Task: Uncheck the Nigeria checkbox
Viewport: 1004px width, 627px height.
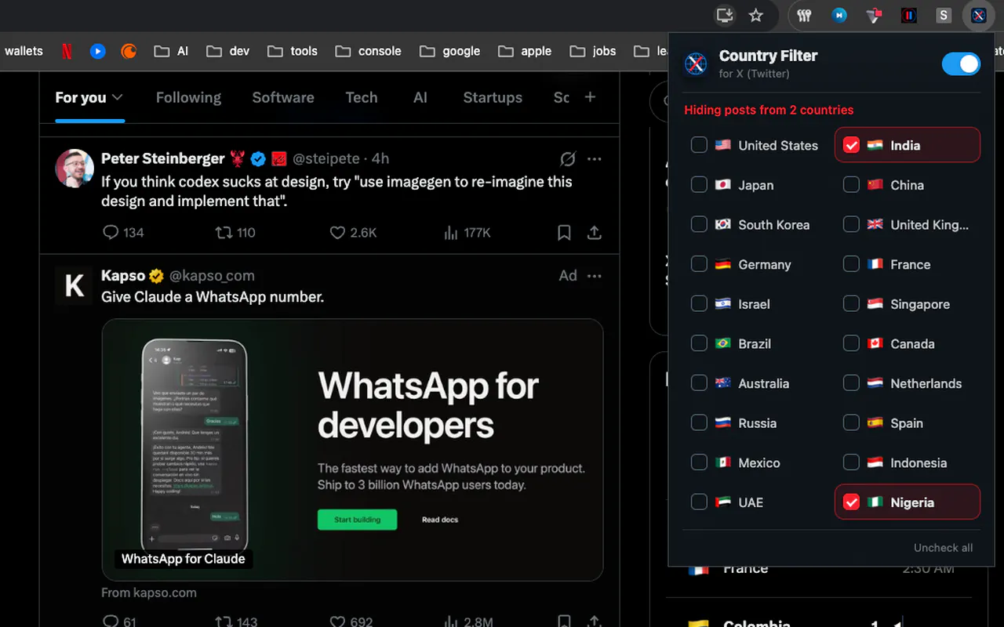Action: click(851, 502)
